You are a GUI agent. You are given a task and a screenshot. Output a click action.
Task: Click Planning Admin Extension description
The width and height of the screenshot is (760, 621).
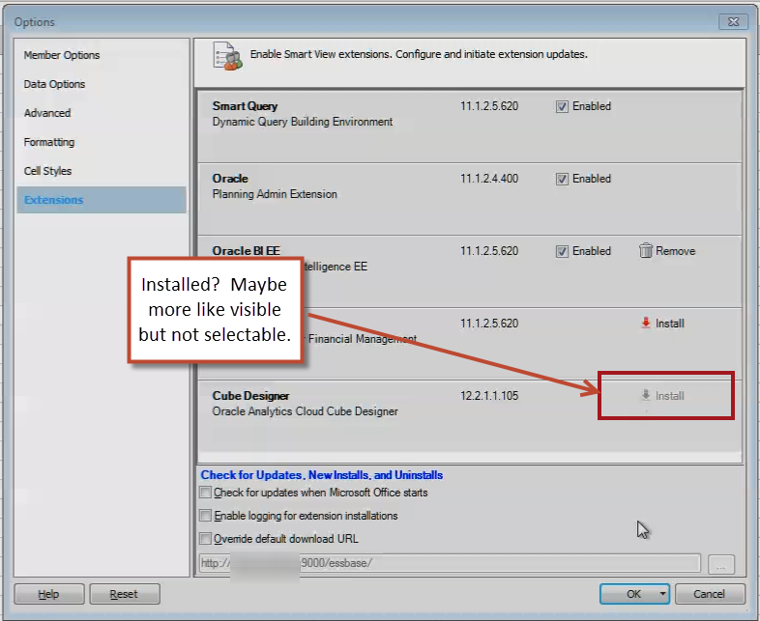tap(275, 194)
